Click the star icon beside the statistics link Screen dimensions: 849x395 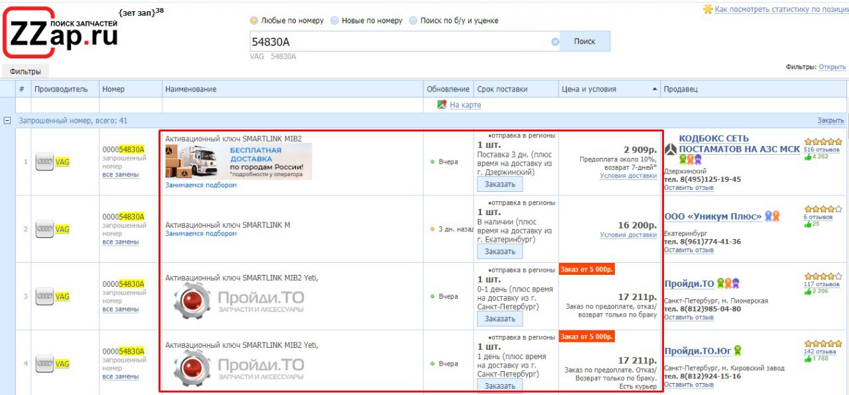tap(708, 9)
